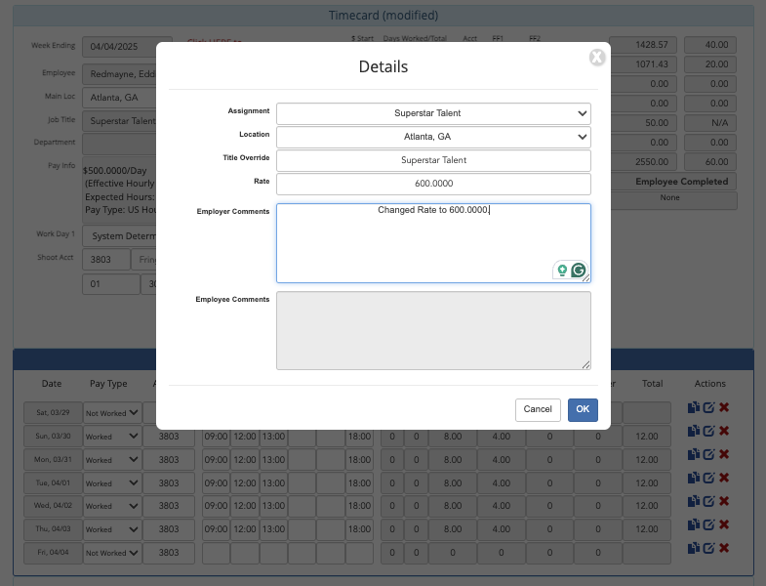
Task: Open Pay Type dropdown for Fri, 04/04
Action: pos(112,553)
